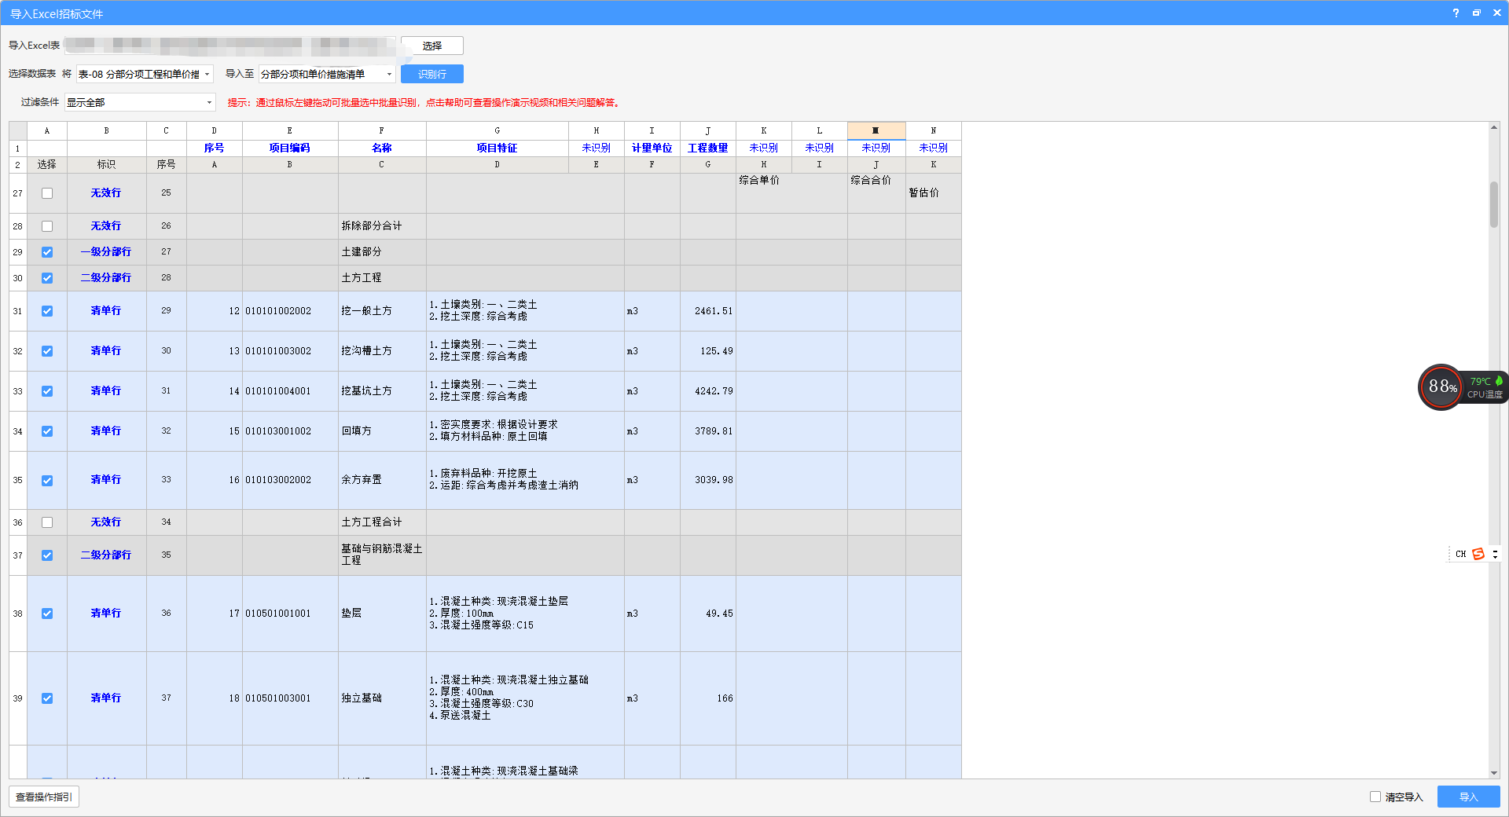Screen dimensions: 1509x817
Task: Click the 项目特征 column mapping header
Action: [497, 148]
